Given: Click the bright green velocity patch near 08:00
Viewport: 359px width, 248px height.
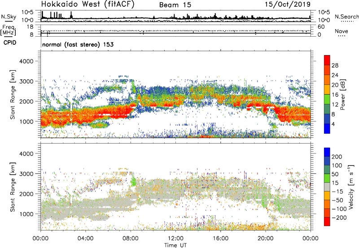Looking at the screenshot, I should [133, 182].
